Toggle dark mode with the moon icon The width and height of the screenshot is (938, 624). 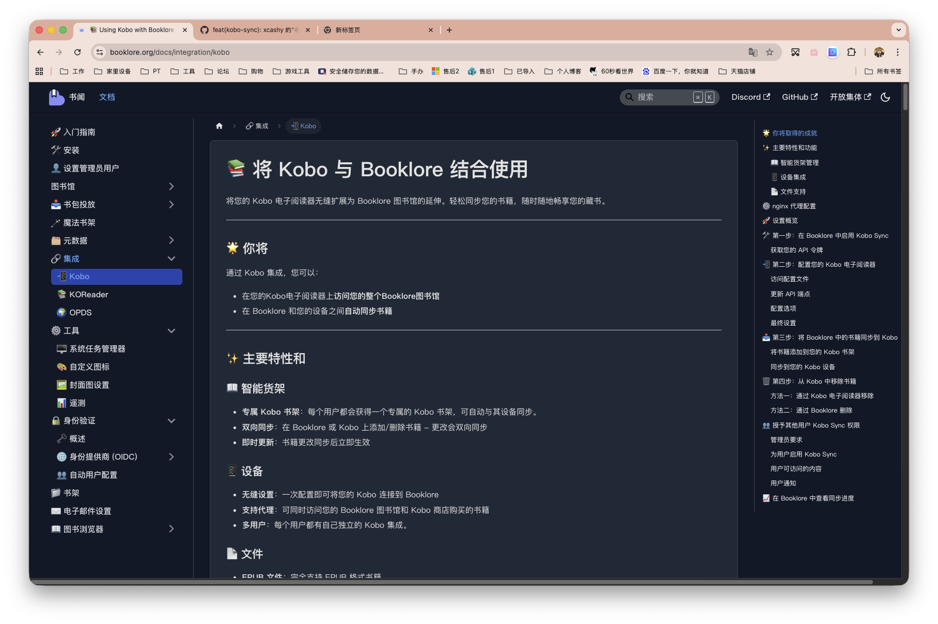885,97
